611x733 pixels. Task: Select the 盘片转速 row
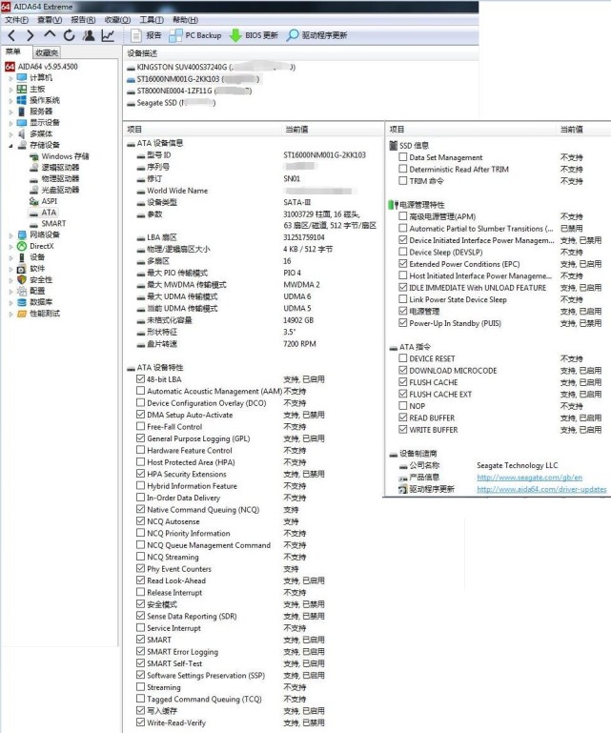click(x=255, y=344)
